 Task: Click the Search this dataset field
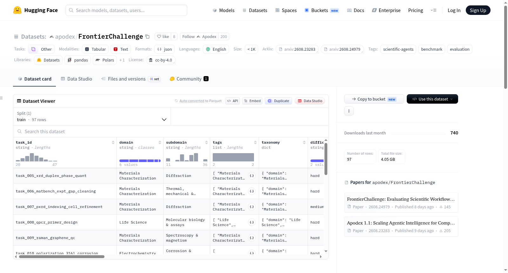tap(171, 131)
